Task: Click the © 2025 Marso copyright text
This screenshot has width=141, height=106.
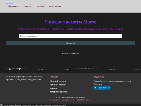Action: [70, 97]
